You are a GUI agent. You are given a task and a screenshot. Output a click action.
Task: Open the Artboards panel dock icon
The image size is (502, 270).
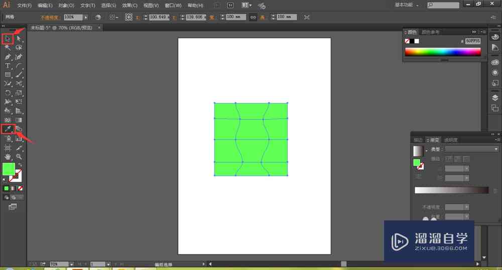click(x=495, y=108)
